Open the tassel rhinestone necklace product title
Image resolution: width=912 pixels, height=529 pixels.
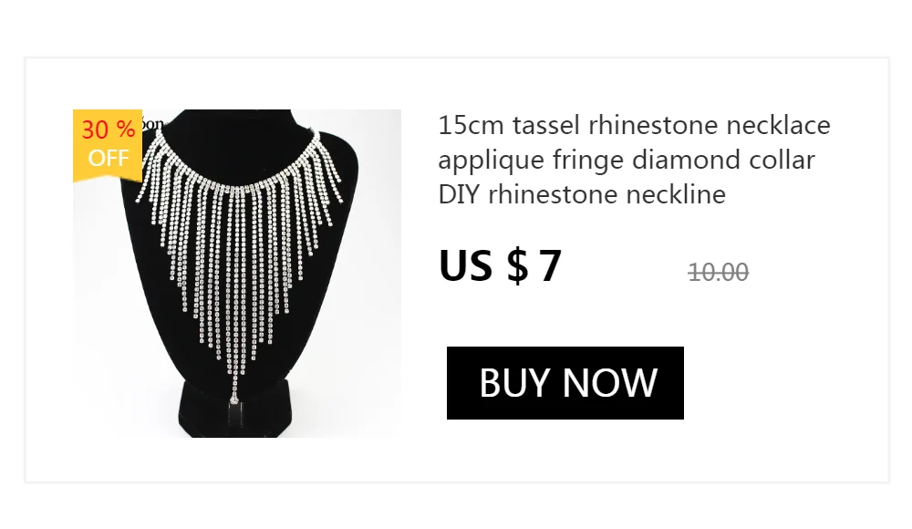tap(634, 160)
